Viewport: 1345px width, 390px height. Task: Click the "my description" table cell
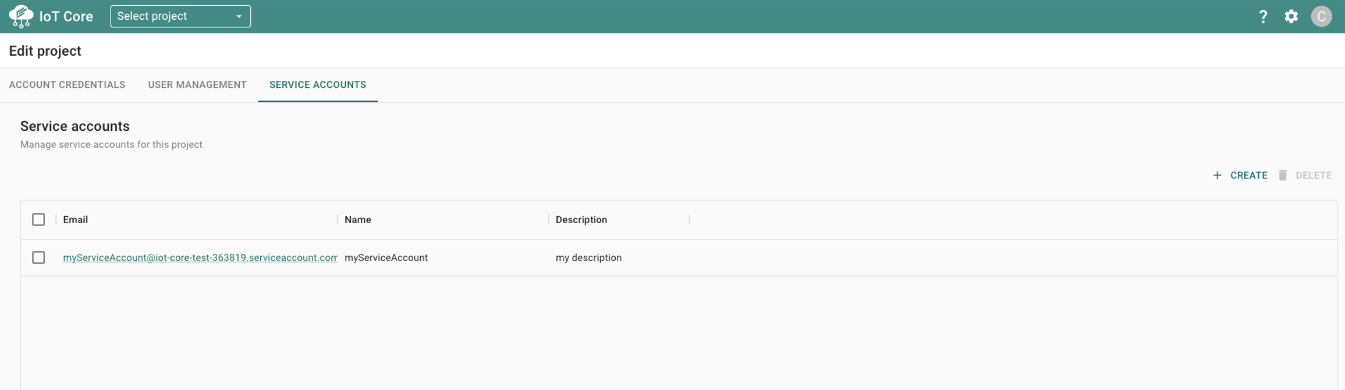point(588,257)
